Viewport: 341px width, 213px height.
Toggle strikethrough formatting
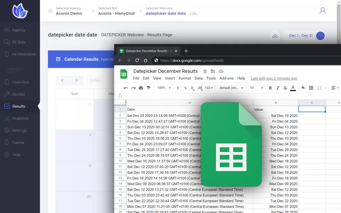(285, 87)
